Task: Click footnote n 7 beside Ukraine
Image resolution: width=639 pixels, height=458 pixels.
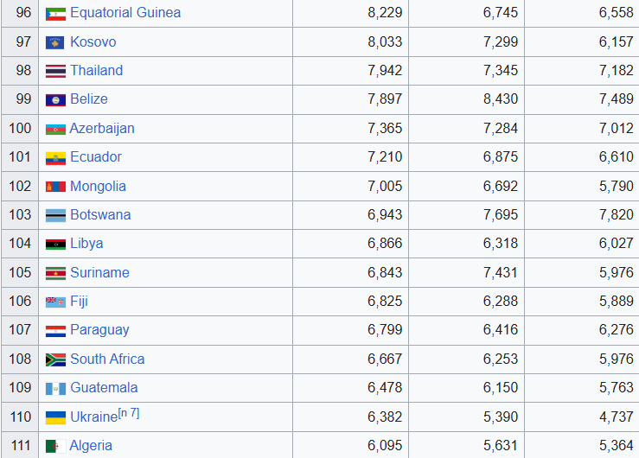Action: (128, 414)
